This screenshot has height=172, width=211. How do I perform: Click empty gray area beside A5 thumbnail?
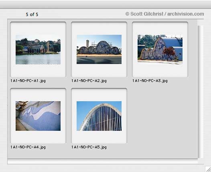(162, 118)
